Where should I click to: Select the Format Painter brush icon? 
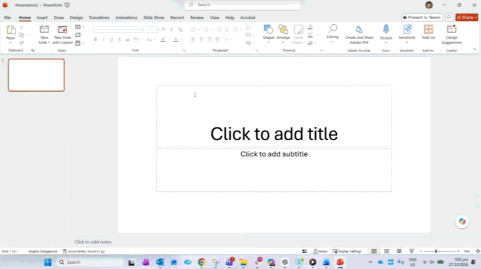[x=22, y=43]
